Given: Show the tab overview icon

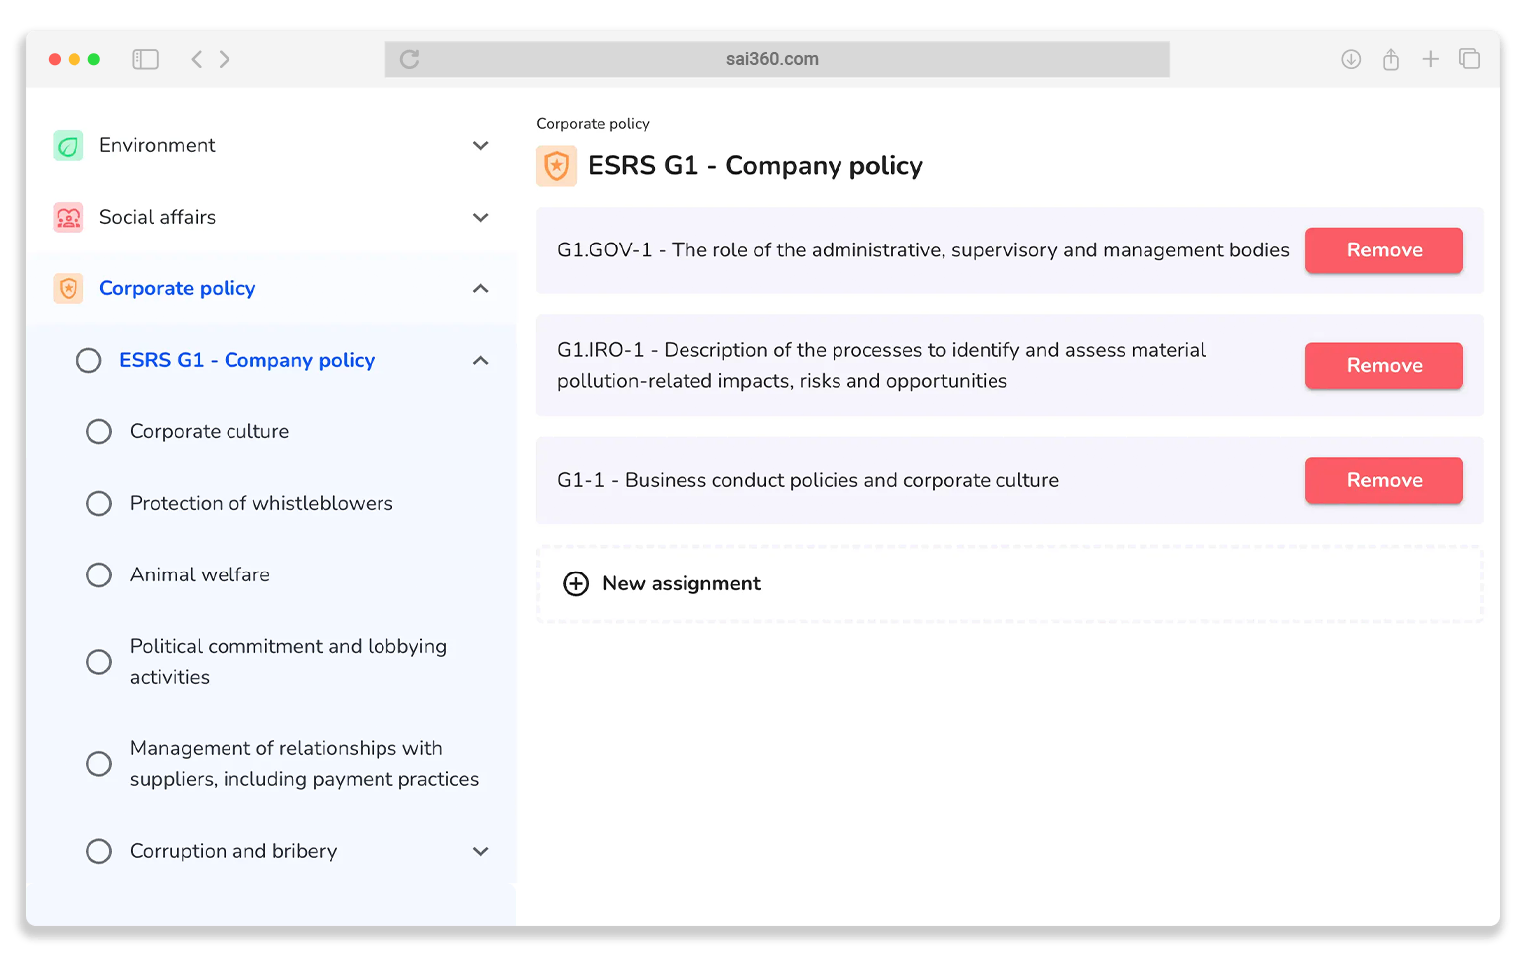Looking at the screenshot, I should click(1469, 60).
